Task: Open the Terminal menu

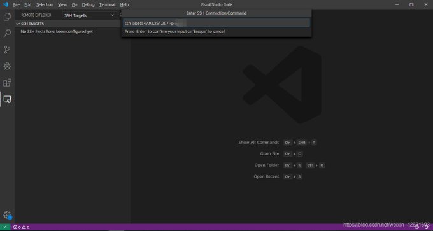Action: (107, 4)
